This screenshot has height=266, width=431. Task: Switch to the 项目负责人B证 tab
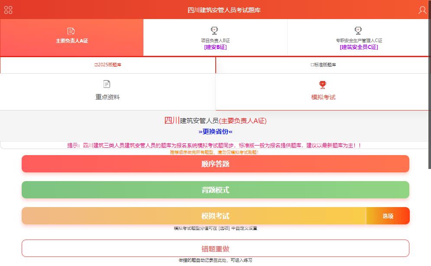214,38
